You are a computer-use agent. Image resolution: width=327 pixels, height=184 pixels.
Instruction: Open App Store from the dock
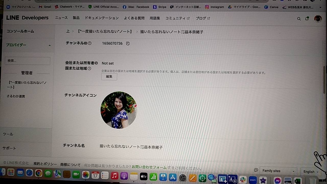173,177
